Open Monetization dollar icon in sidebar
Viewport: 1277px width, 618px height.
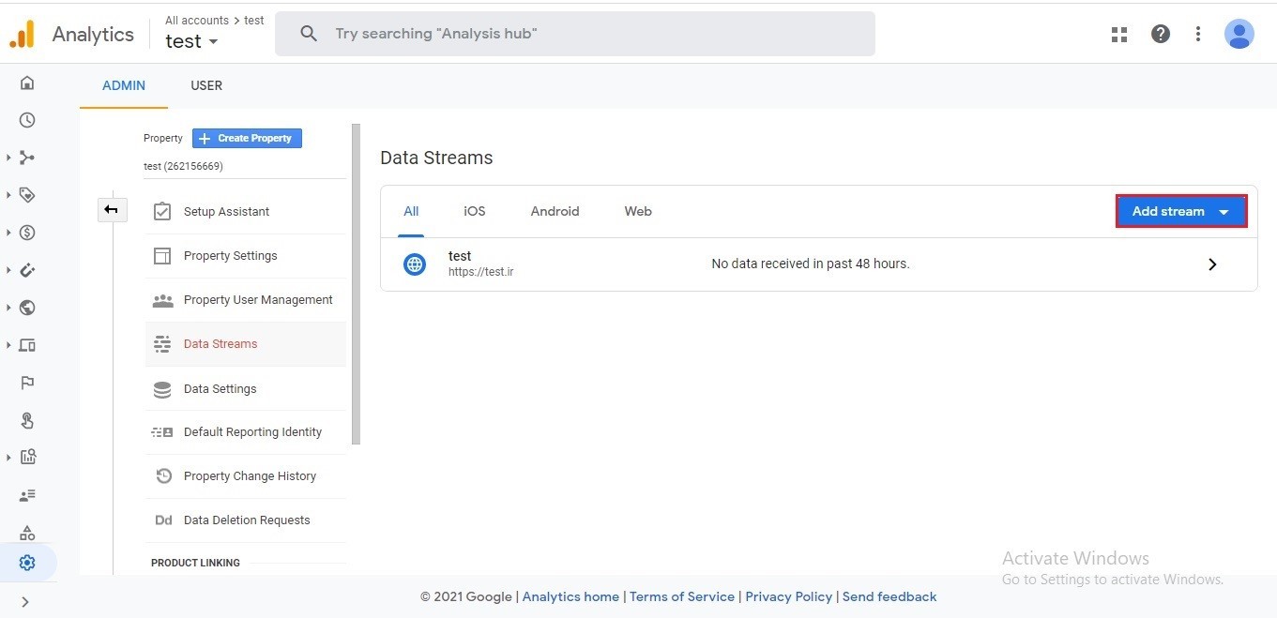[x=27, y=233]
